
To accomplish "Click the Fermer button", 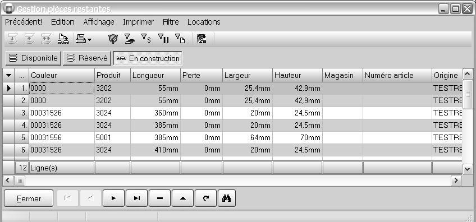I will (x=29, y=198).
